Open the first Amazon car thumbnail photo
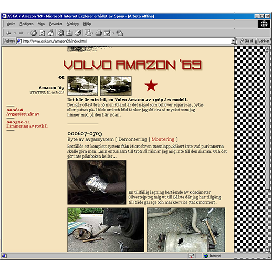 pos(82,86)
